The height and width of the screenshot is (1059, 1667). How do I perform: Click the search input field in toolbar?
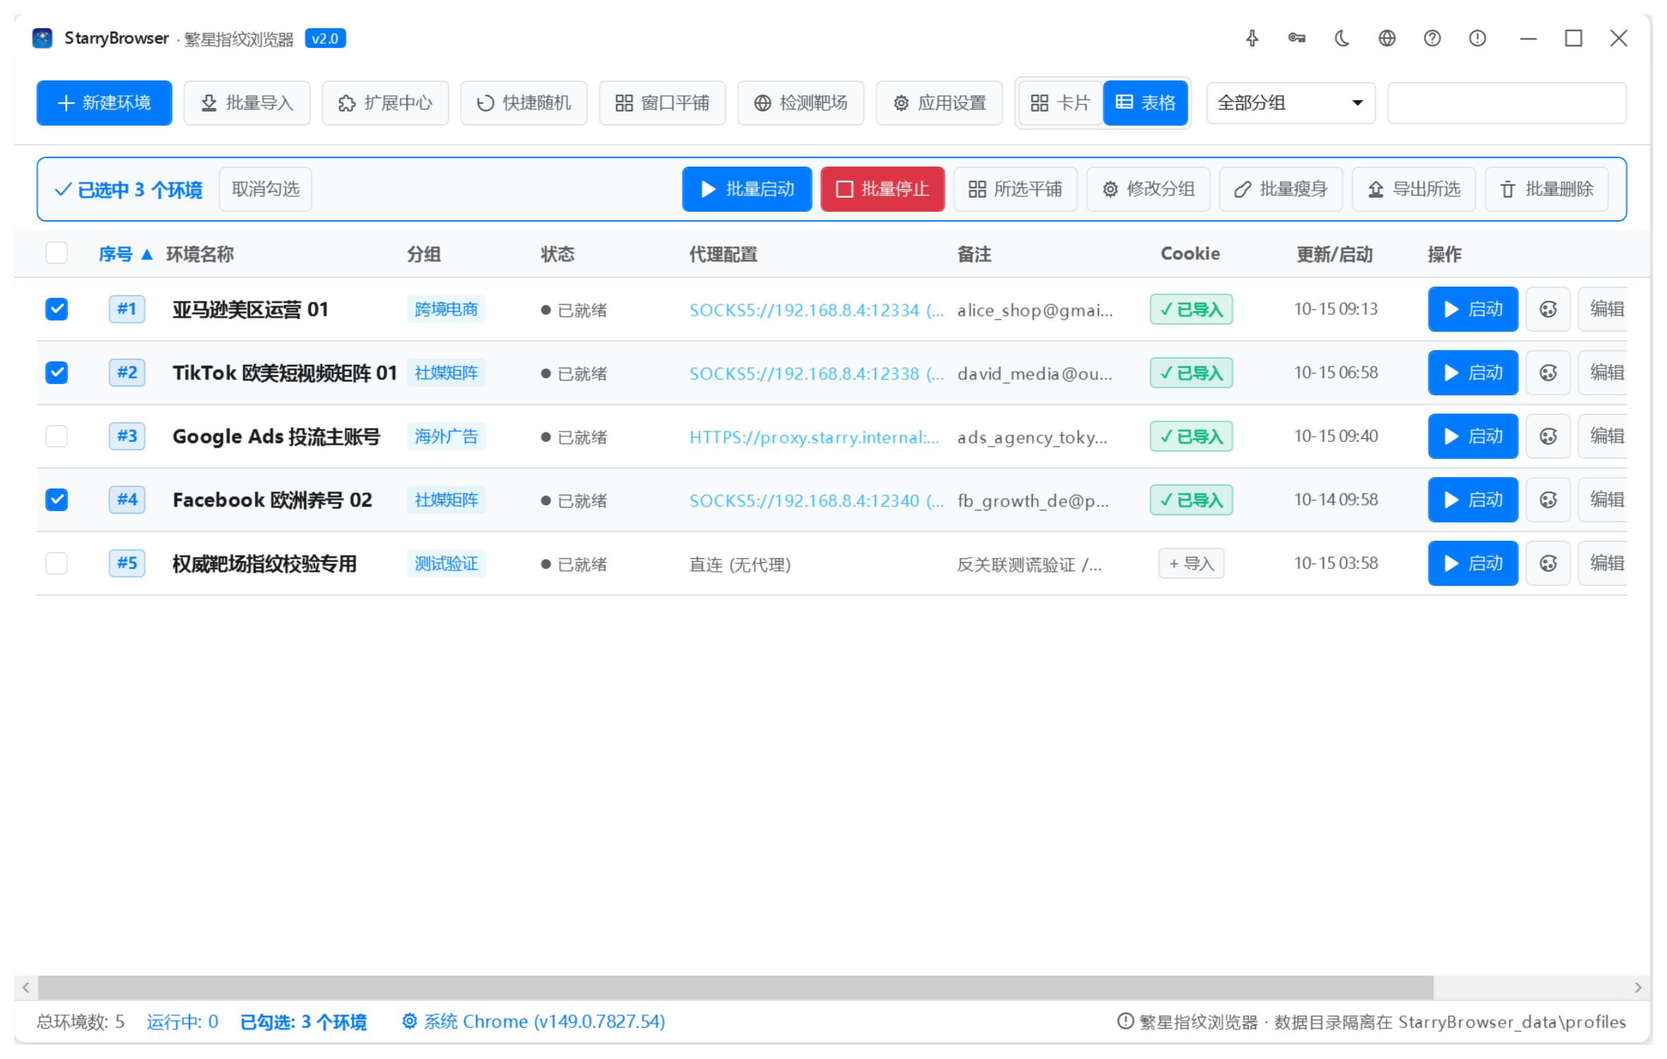pos(1507,103)
